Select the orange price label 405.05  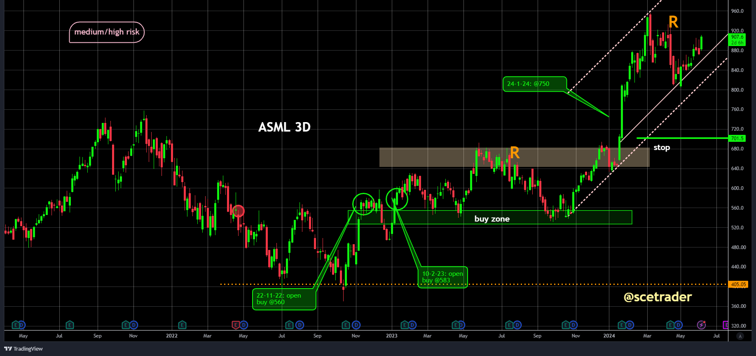(738, 284)
